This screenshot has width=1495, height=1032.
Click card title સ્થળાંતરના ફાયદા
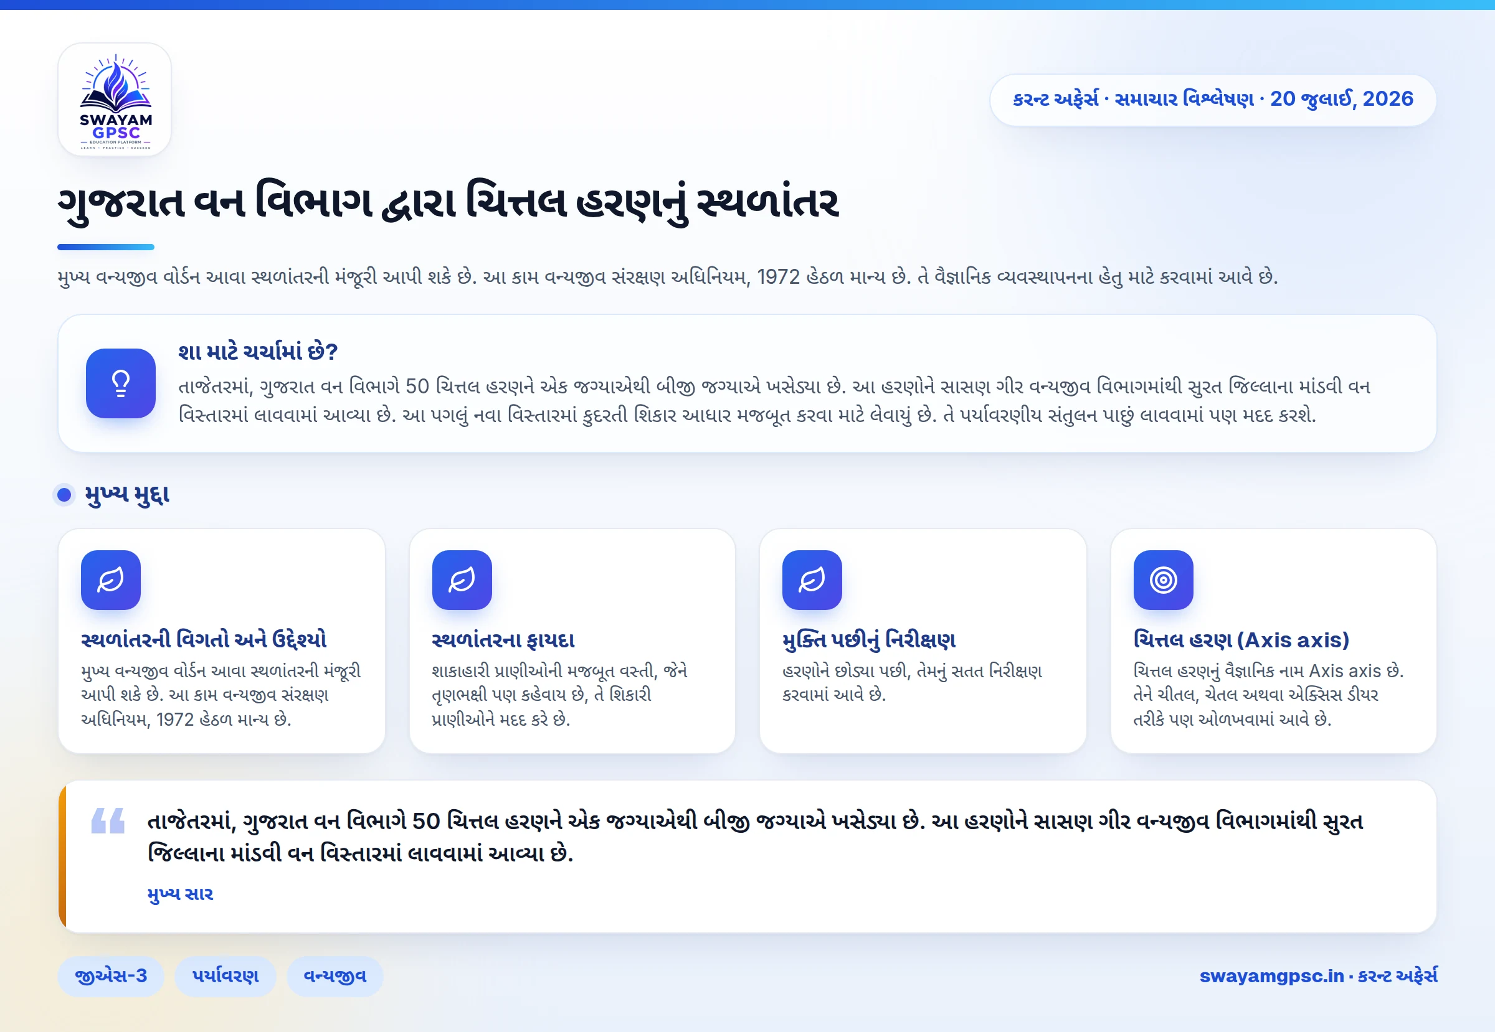(x=503, y=639)
